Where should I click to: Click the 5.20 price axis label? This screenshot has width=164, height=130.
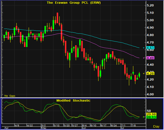(150, 5)
